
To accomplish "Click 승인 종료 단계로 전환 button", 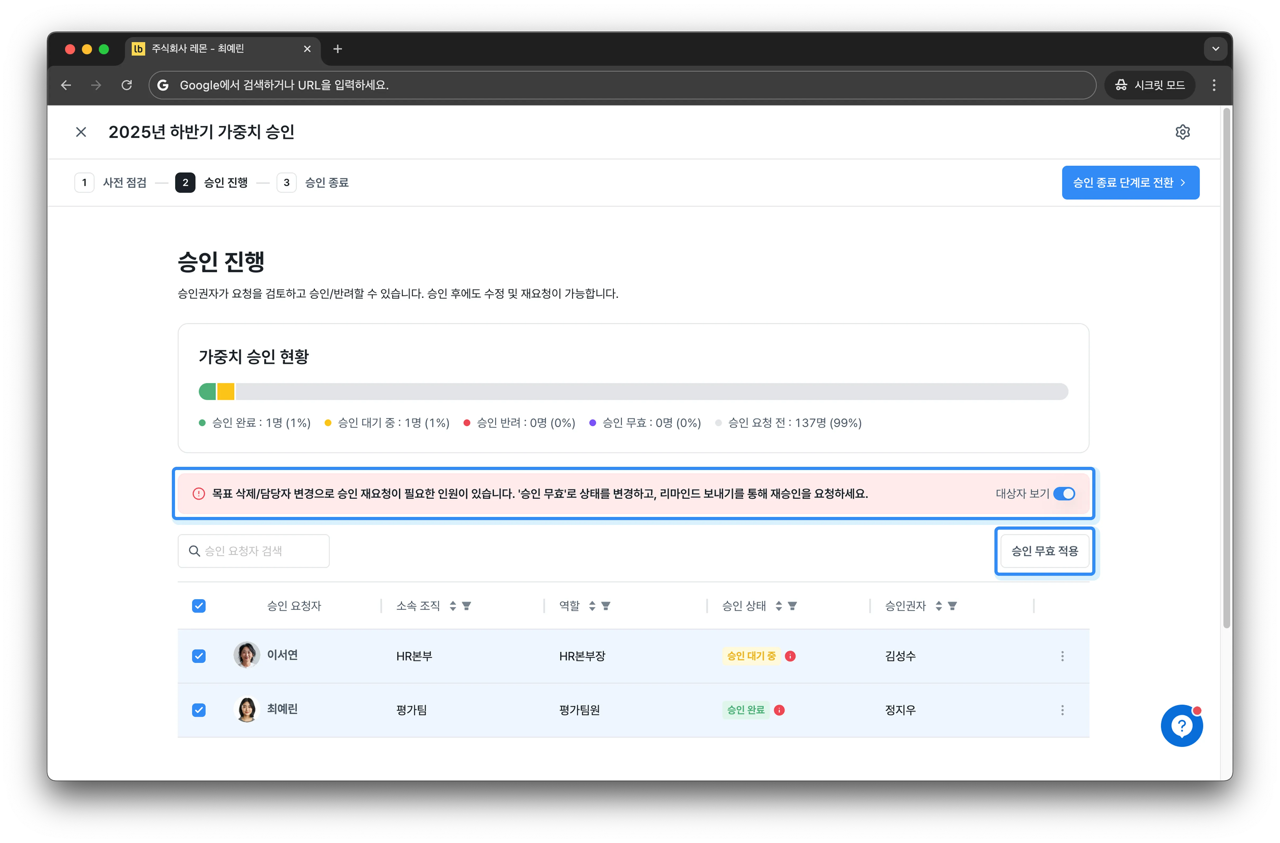I will click(x=1130, y=183).
